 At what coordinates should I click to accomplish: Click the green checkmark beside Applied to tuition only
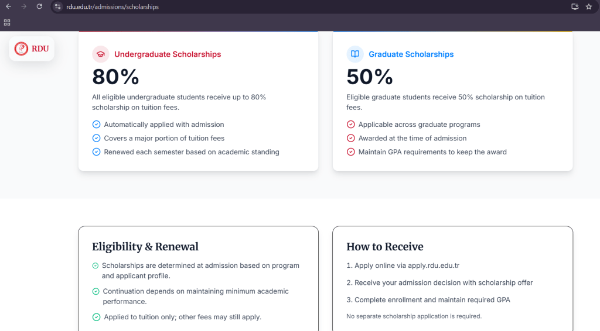click(97, 317)
